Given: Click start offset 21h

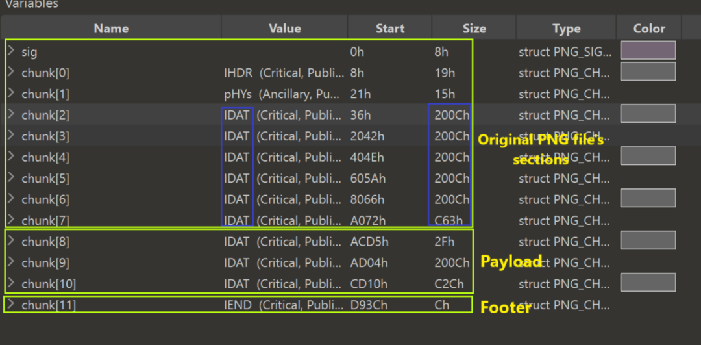Looking at the screenshot, I should coord(360,94).
